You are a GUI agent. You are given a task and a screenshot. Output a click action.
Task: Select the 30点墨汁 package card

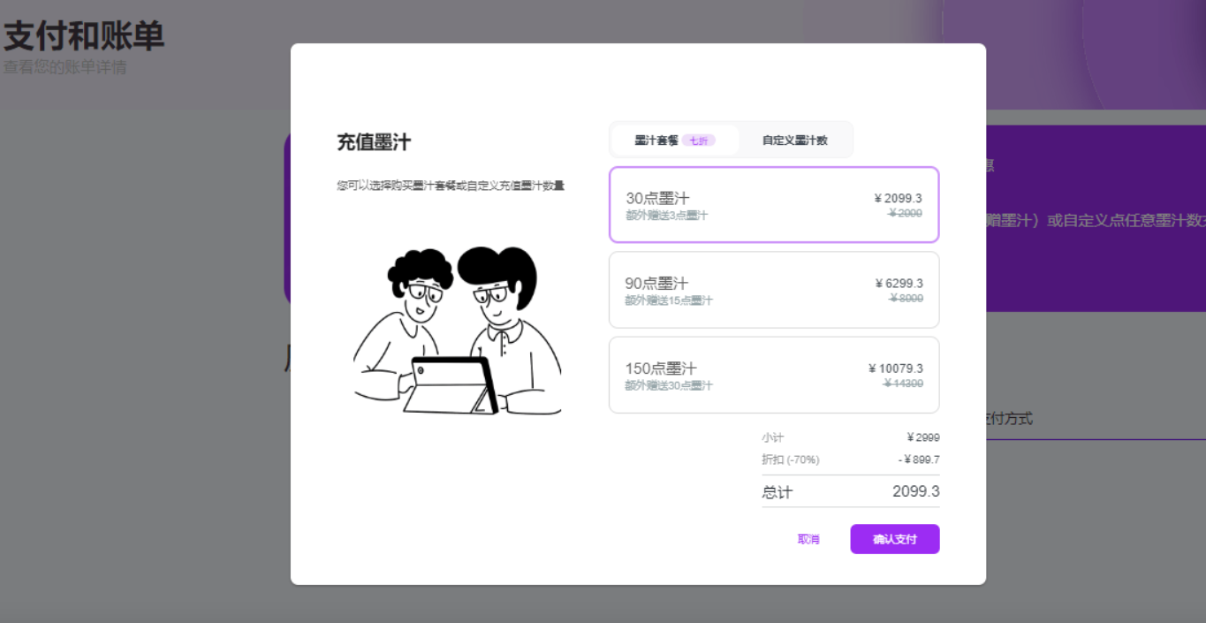(774, 204)
